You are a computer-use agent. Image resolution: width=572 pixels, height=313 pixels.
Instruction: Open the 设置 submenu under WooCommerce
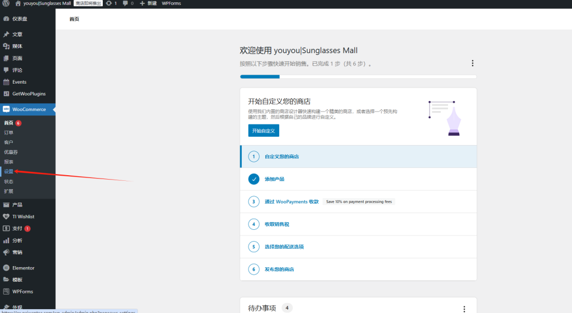[x=8, y=172]
